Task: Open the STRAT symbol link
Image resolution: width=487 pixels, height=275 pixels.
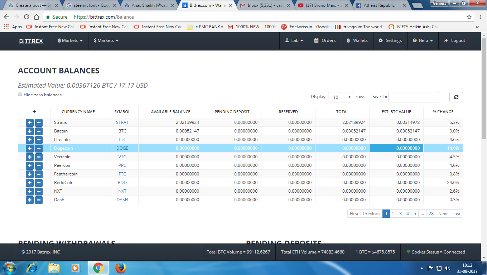Action: (122, 122)
